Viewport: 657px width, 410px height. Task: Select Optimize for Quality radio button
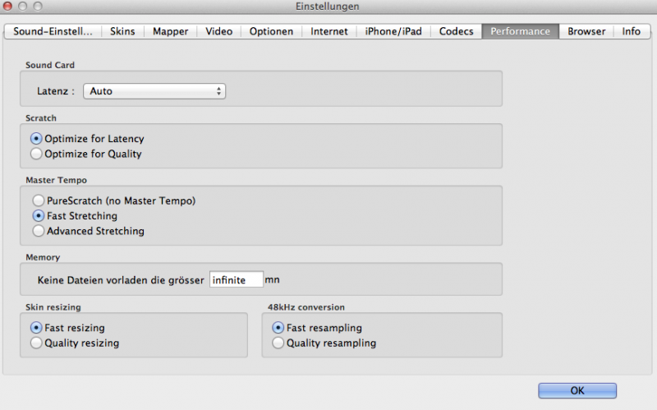tap(36, 154)
